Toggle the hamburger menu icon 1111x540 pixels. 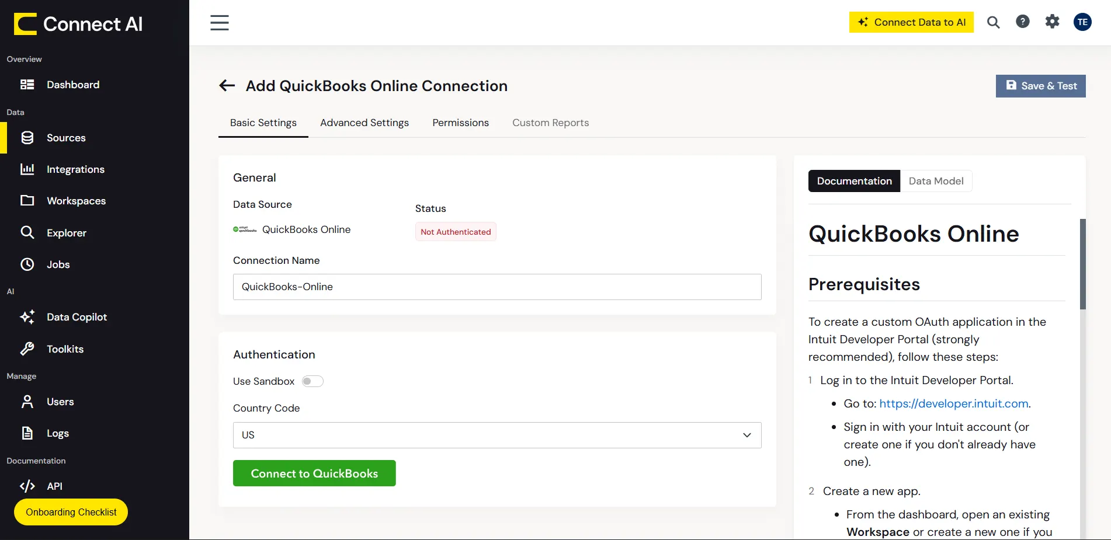(x=220, y=23)
